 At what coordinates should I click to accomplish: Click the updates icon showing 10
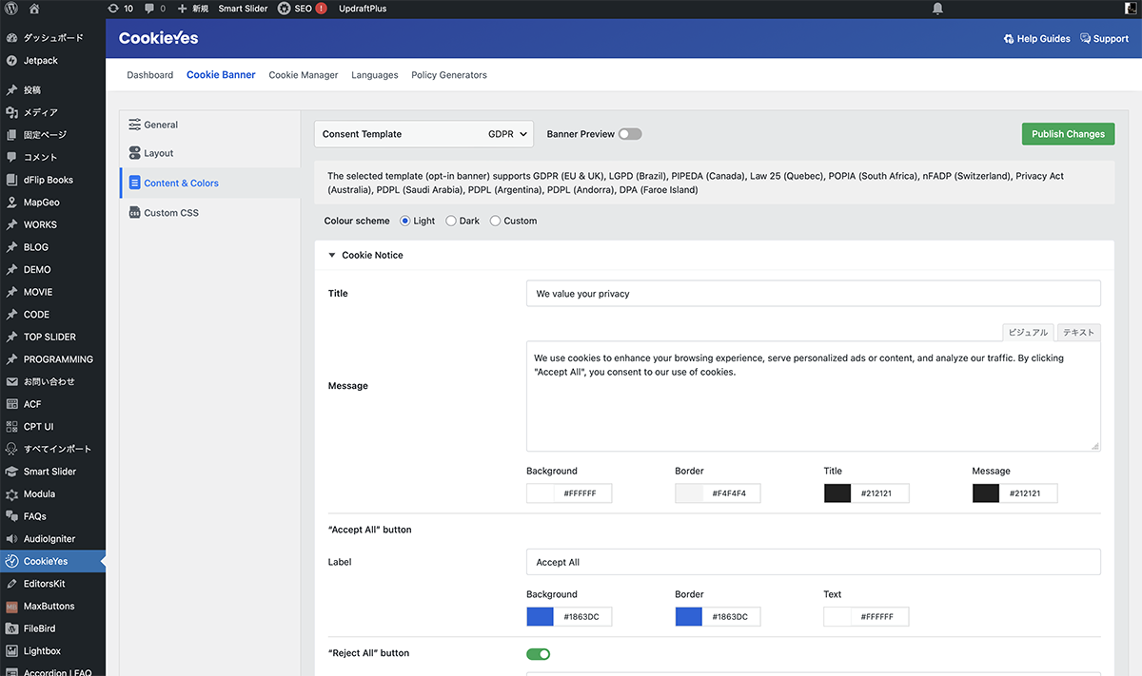coord(120,9)
